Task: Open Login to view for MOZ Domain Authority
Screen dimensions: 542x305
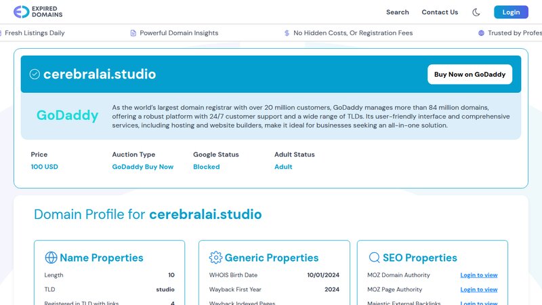Action: coord(479,275)
